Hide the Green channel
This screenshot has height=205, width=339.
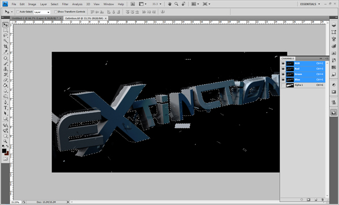(x=283, y=75)
